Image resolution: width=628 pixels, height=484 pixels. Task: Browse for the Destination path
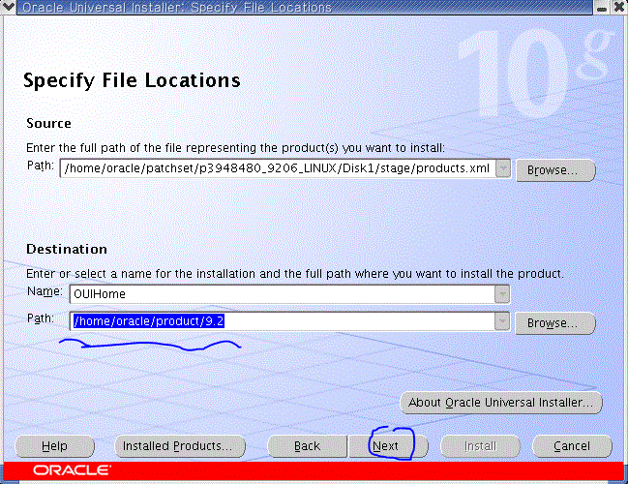click(x=554, y=323)
